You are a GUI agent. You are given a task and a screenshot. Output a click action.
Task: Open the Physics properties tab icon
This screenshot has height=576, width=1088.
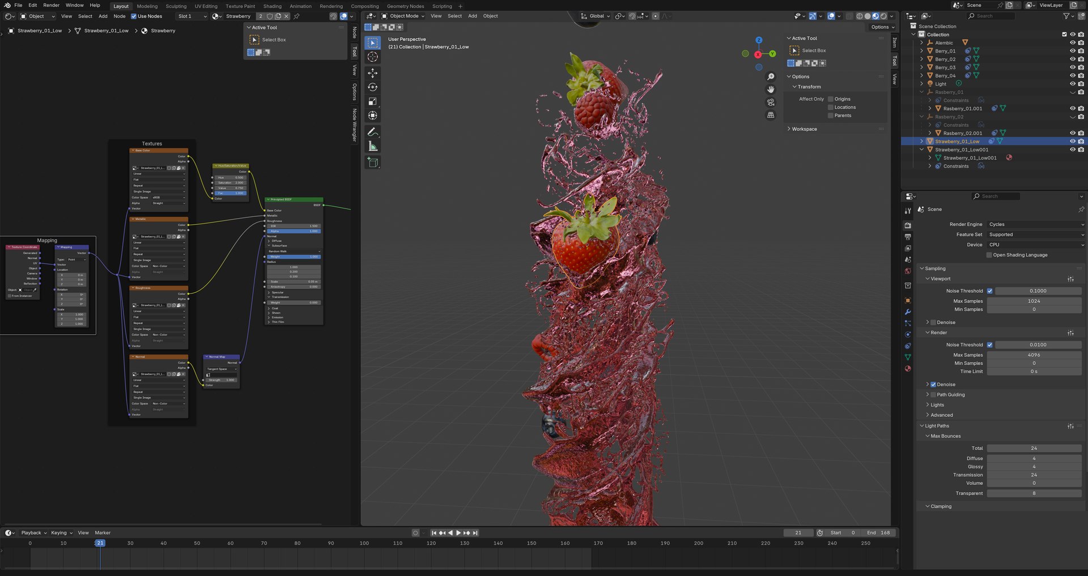click(x=908, y=335)
